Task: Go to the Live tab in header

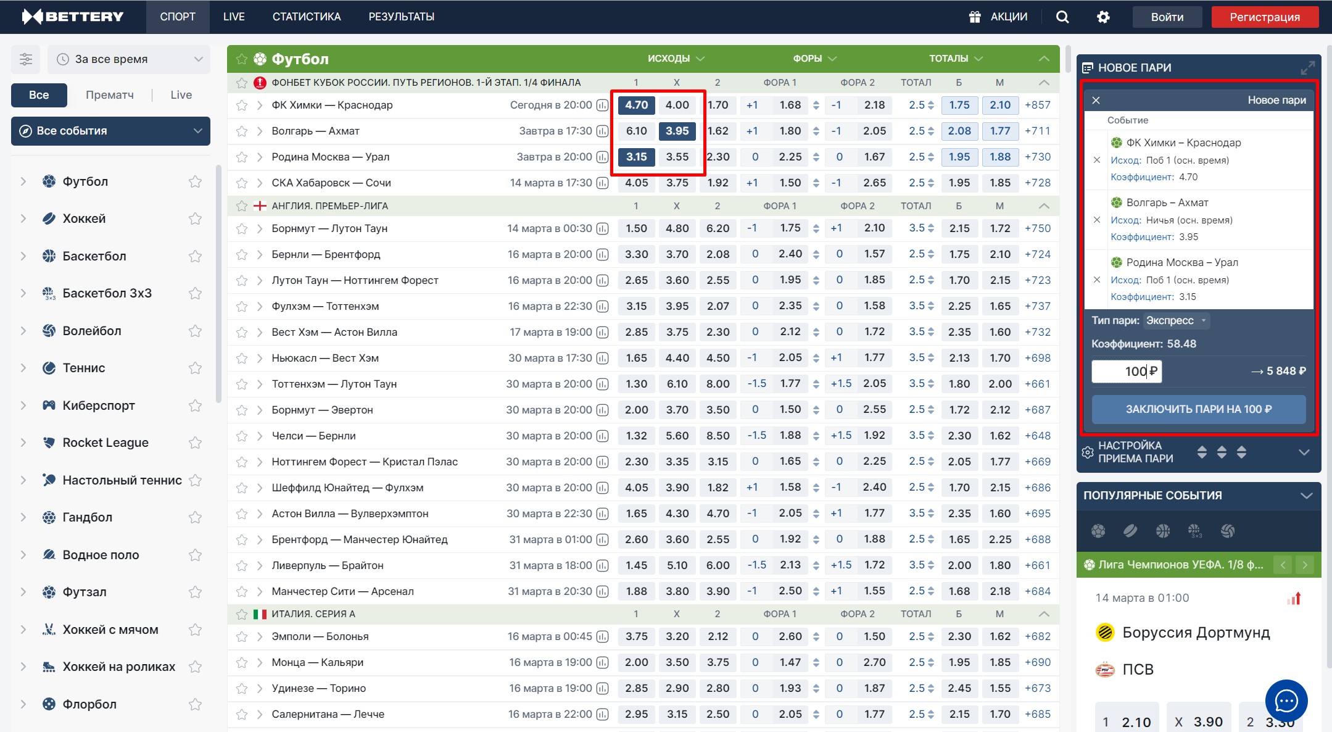Action: [234, 17]
